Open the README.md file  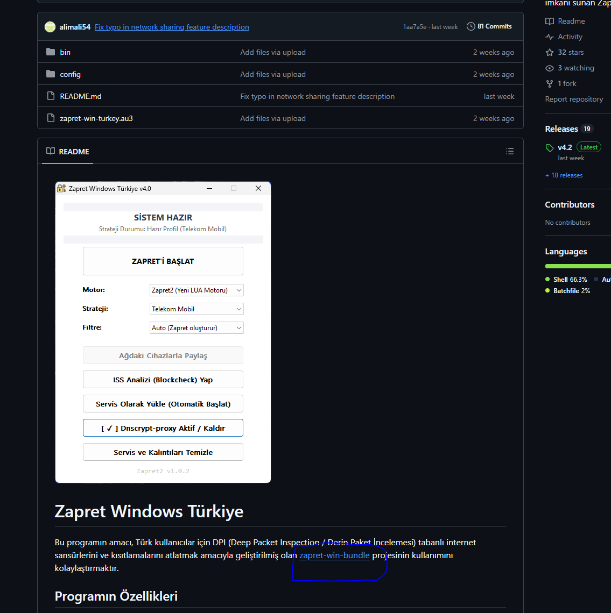click(x=81, y=96)
